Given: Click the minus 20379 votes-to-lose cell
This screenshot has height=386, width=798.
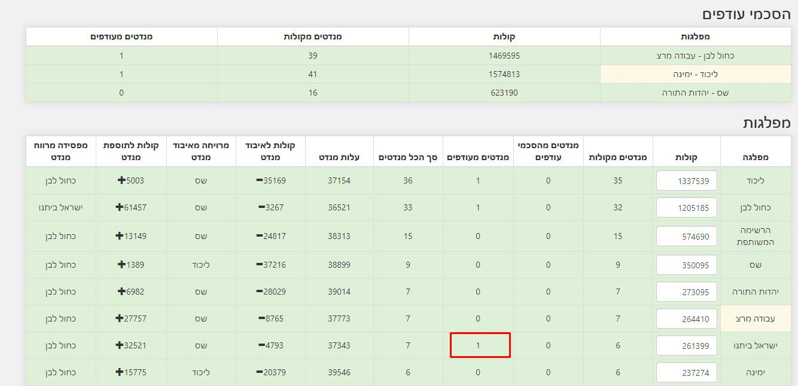Looking at the screenshot, I should click(270, 372).
